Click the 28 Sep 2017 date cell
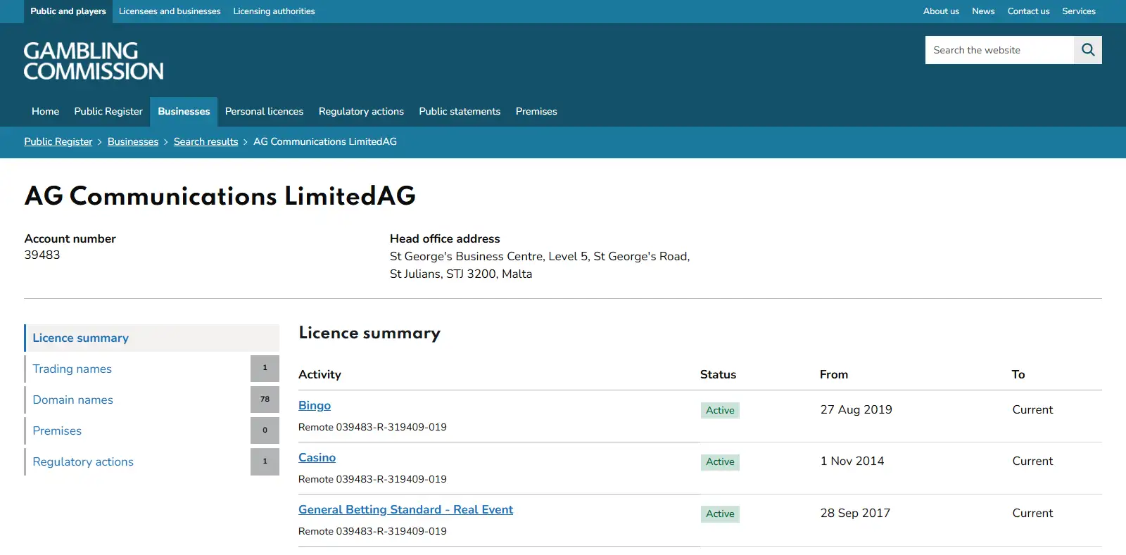 click(x=855, y=513)
